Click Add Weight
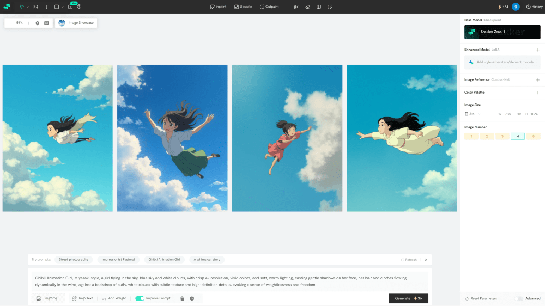The width and height of the screenshot is (545, 306). click(x=114, y=298)
